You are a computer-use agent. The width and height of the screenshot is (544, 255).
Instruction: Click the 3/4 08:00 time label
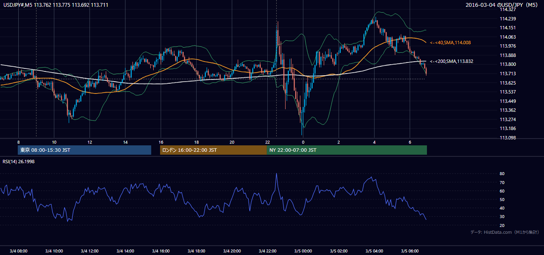point(18,251)
